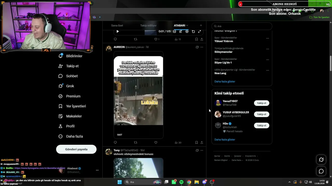Open floating messages button

[x=321, y=171]
